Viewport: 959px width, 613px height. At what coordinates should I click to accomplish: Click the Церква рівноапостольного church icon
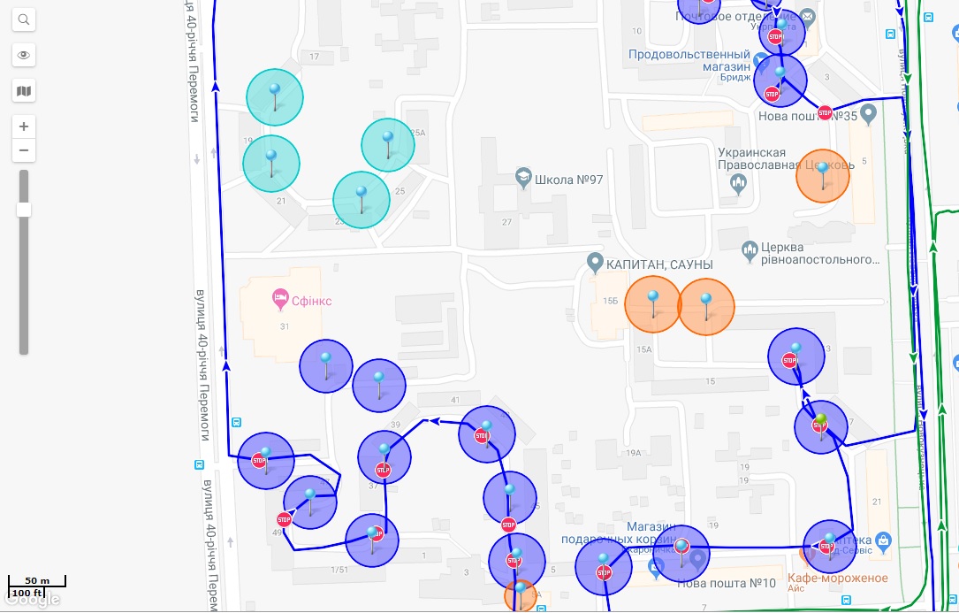coord(750,251)
